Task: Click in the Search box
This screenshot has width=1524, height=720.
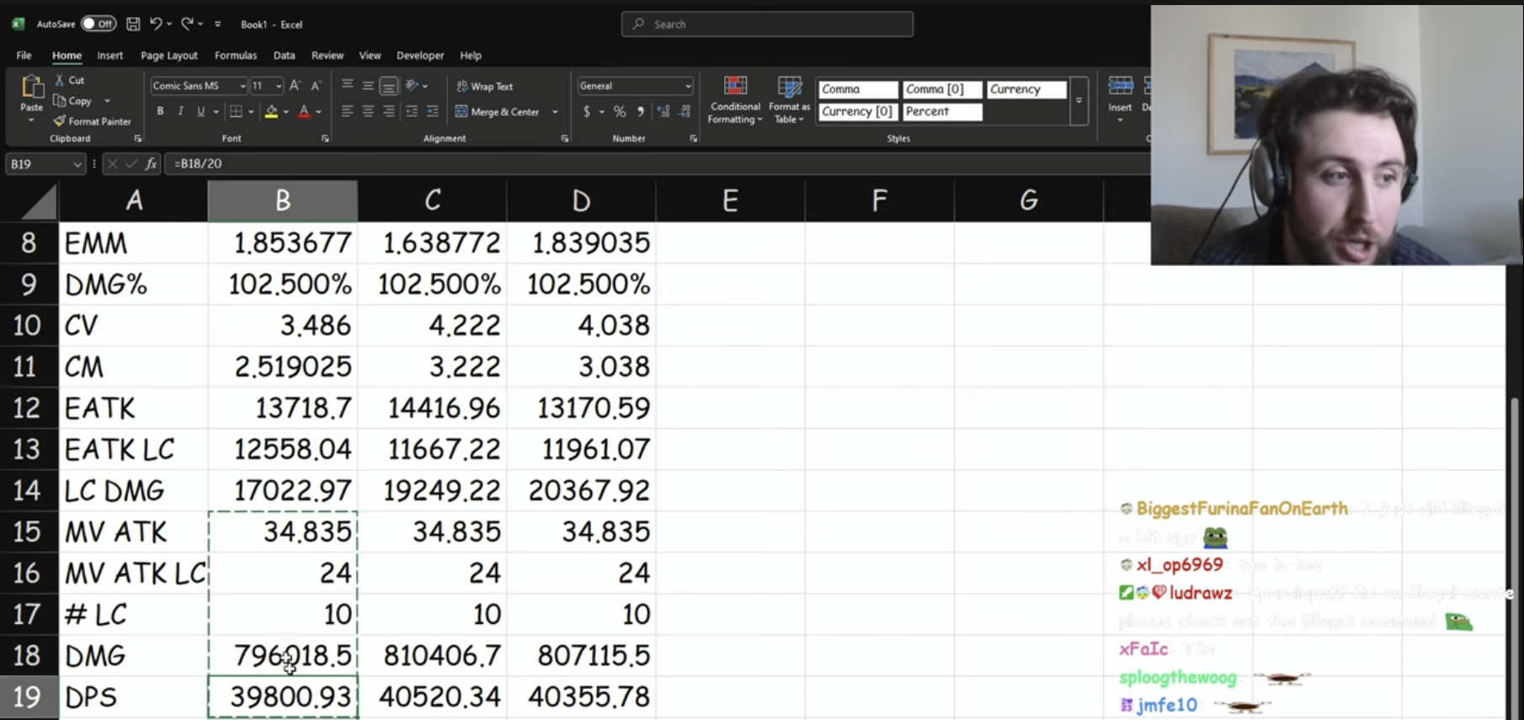Action: 767,24
